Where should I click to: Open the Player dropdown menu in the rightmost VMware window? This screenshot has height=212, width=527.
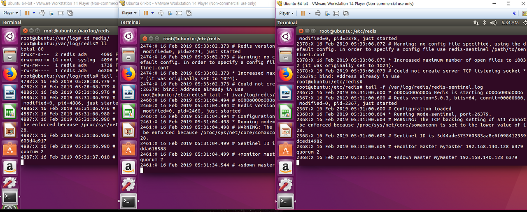tap(287, 13)
